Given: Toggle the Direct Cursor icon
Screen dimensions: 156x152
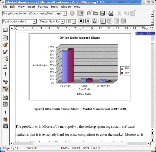Looking at the screenshot, I should coord(5,74).
